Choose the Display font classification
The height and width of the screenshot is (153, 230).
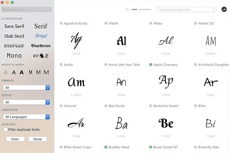(13, 46)
